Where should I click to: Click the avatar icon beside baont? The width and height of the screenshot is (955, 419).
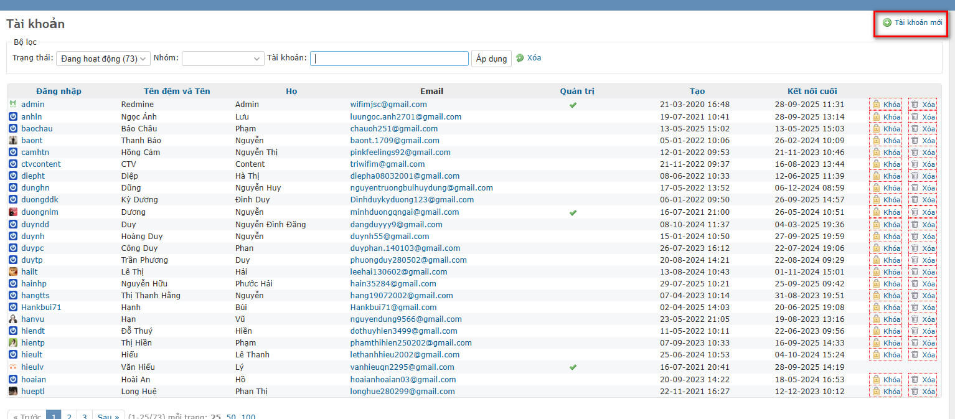(13, 141)
